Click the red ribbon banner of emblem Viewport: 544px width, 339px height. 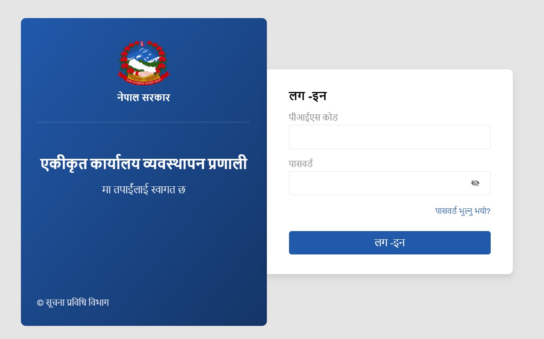(x=143, y=80)
